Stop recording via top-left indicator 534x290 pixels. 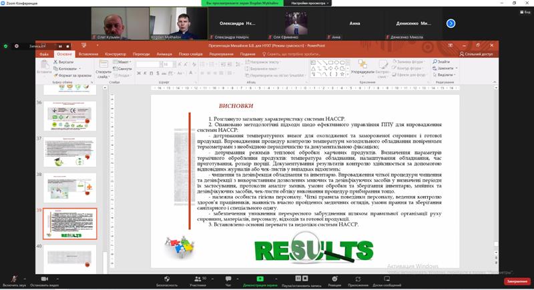(x=68, y=46)
